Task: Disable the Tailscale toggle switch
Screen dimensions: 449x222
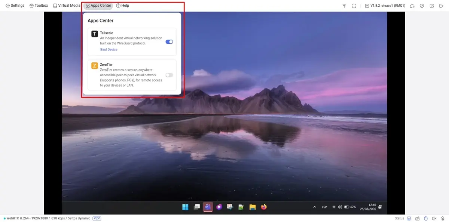Action: tap(169, 42)
